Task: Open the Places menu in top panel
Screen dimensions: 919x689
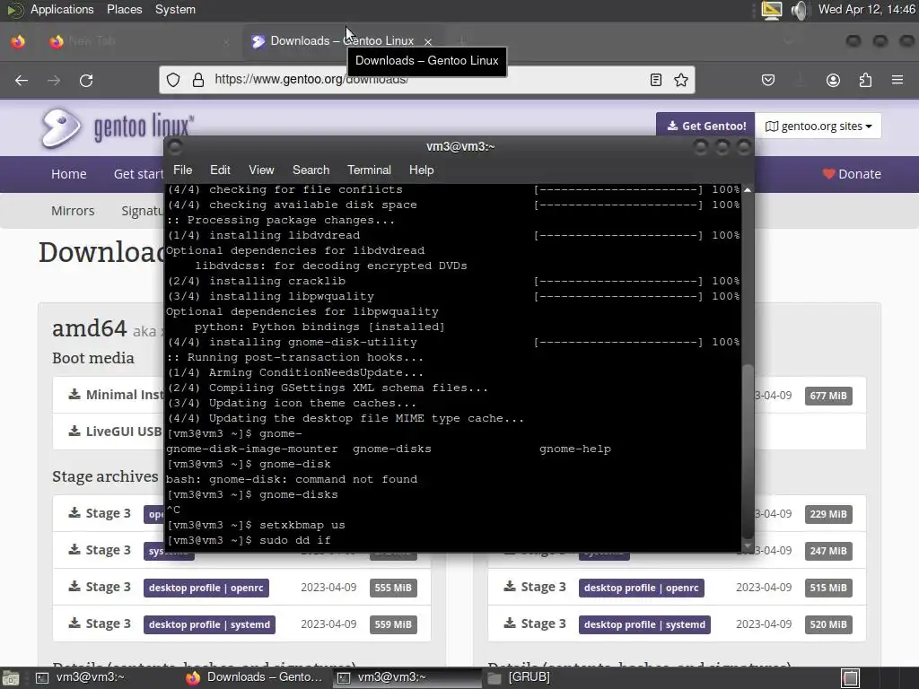Action: [124, 9]
